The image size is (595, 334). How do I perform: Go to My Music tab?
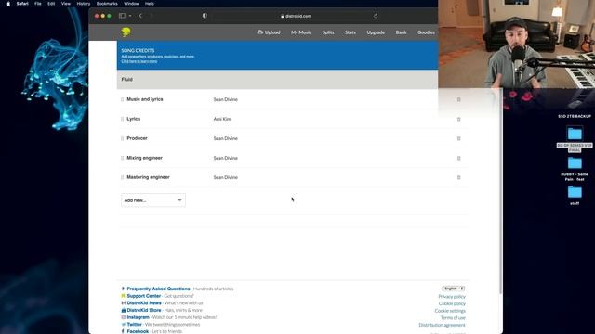[x=301, y=32]
